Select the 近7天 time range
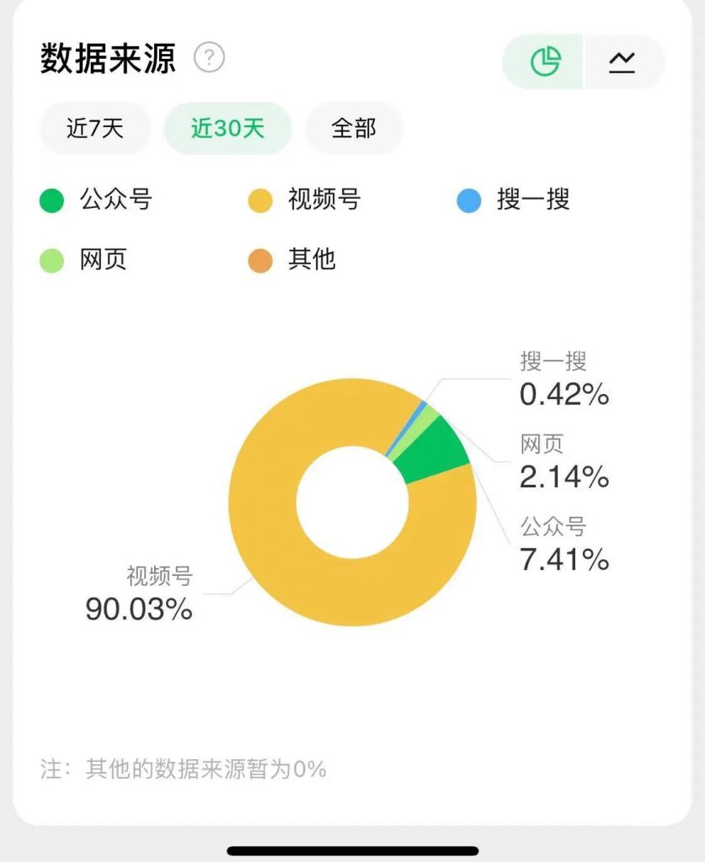Image resolution: width=705 pixels, height=862 pixels. tap(95, 128)
